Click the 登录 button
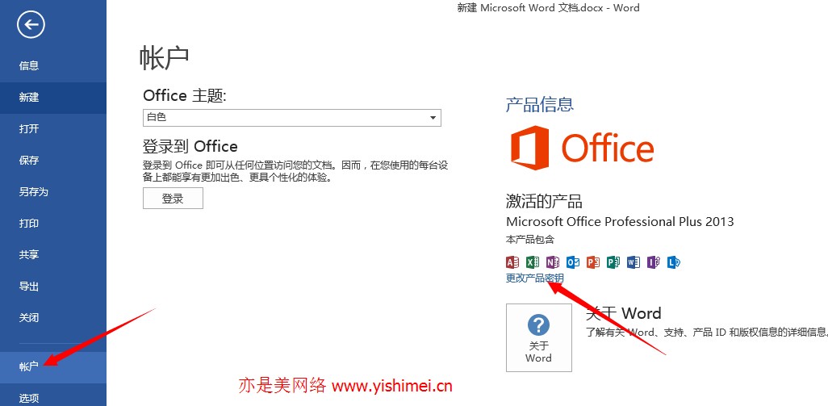The width and height of the screenshot is (828, 406). point(173,199)
